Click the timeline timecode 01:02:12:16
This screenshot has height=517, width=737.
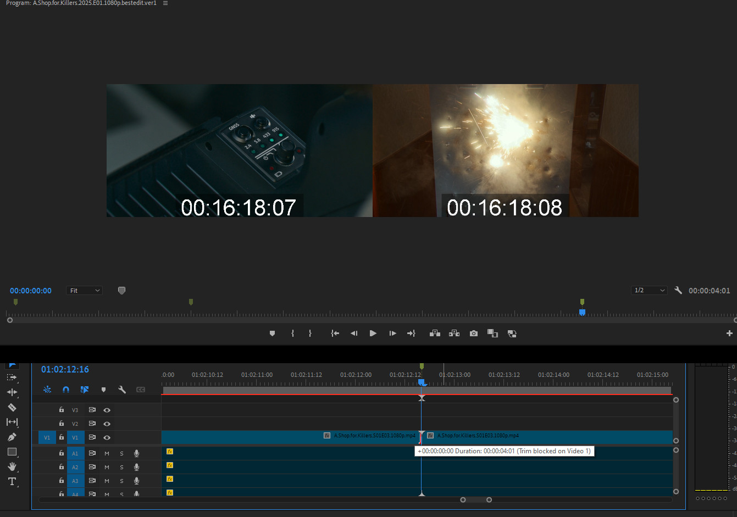[x=65, y=369]
